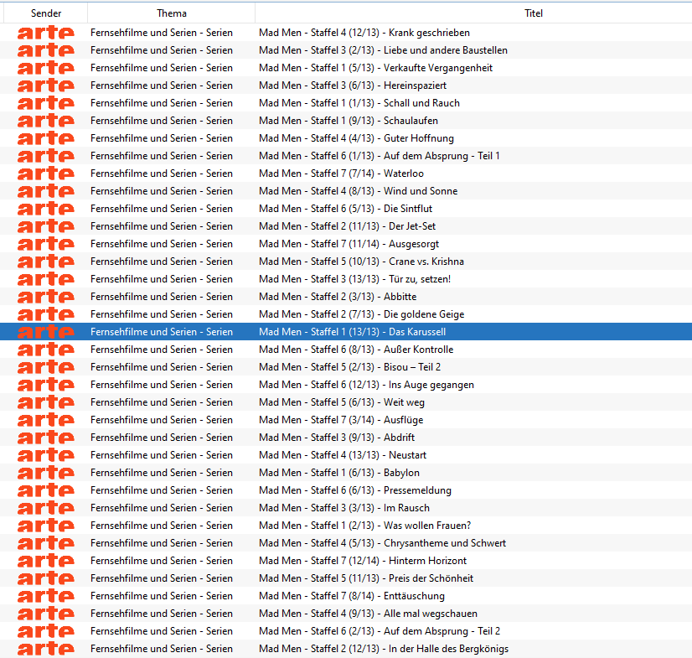The image size is (692, 658).
Task: Click the arte logo in the Ausgesorgt row
Action: click(x=46, y=244)
